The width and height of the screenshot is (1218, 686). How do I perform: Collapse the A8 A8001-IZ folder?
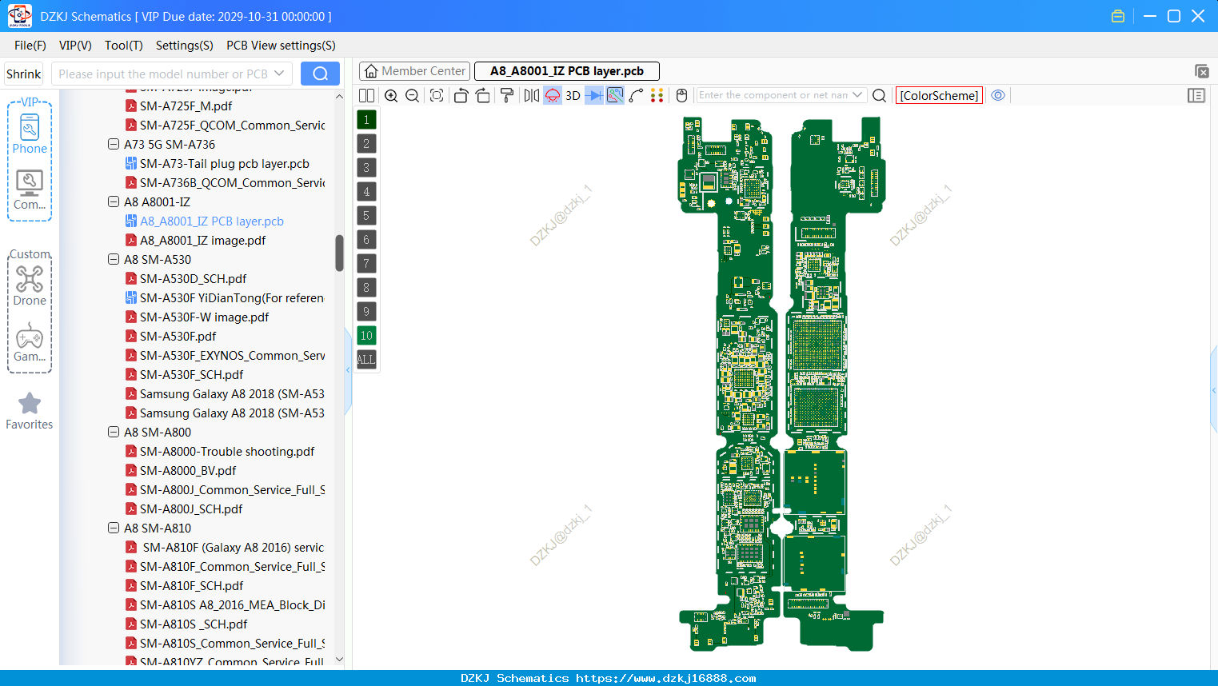click(x=114, y=202)
